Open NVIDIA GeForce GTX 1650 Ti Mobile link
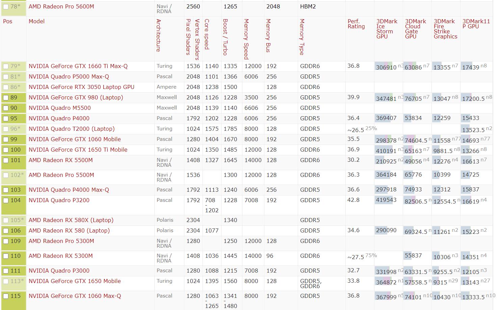 coord(78,150)
